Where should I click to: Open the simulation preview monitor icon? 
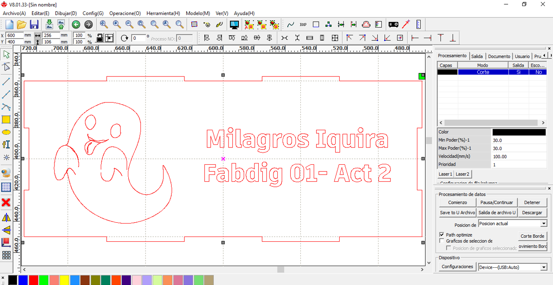coord(234,25)
